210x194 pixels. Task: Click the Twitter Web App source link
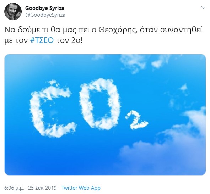(x=81, y=188)
